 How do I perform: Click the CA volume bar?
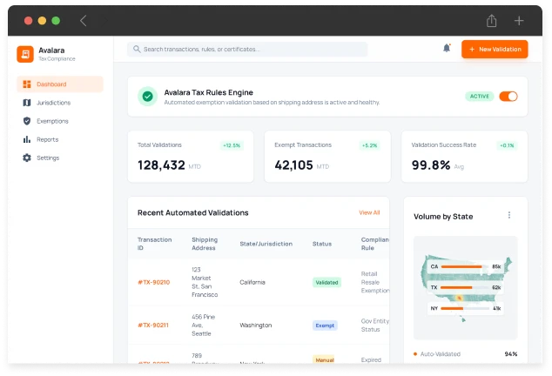(x=465, y=266)
